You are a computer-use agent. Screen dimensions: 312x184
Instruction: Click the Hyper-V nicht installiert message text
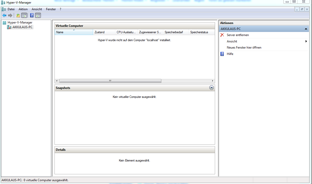pyautogui.click(x=135, y=40)
